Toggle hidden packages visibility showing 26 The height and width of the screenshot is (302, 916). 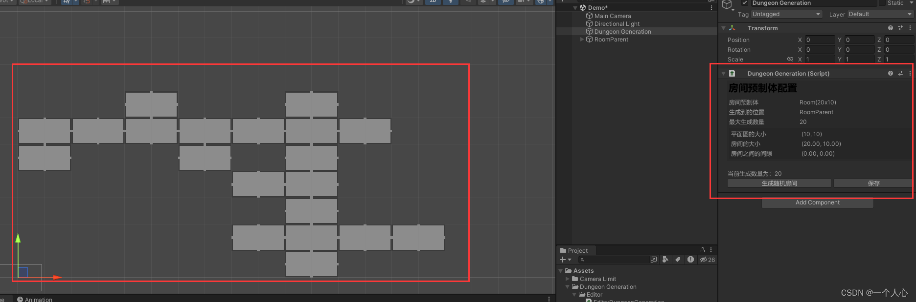(708, 260)
